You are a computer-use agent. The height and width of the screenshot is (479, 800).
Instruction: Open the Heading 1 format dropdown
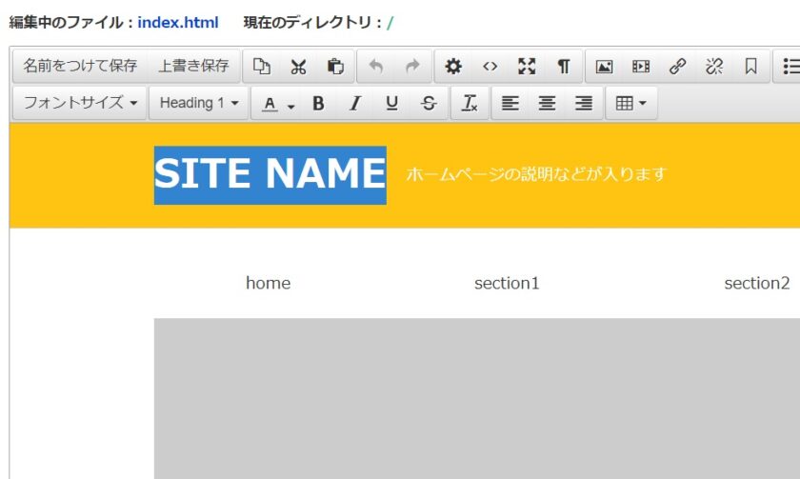click(199, 103)
